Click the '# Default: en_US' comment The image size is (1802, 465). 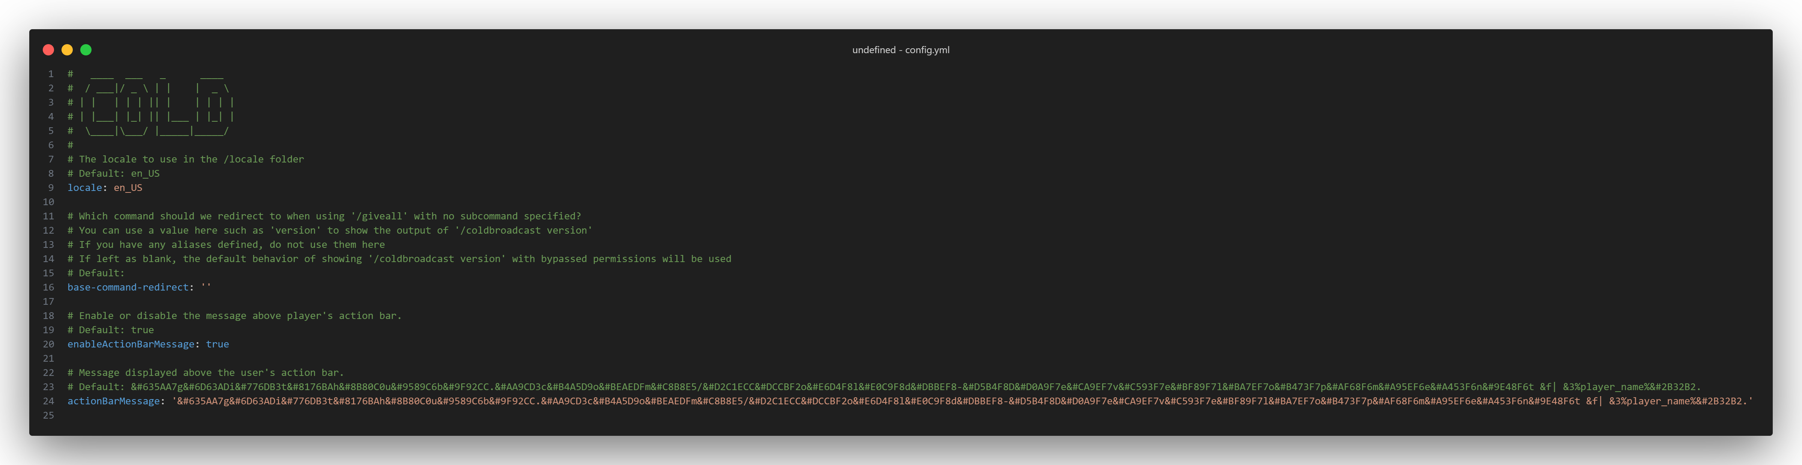(113, 173)
